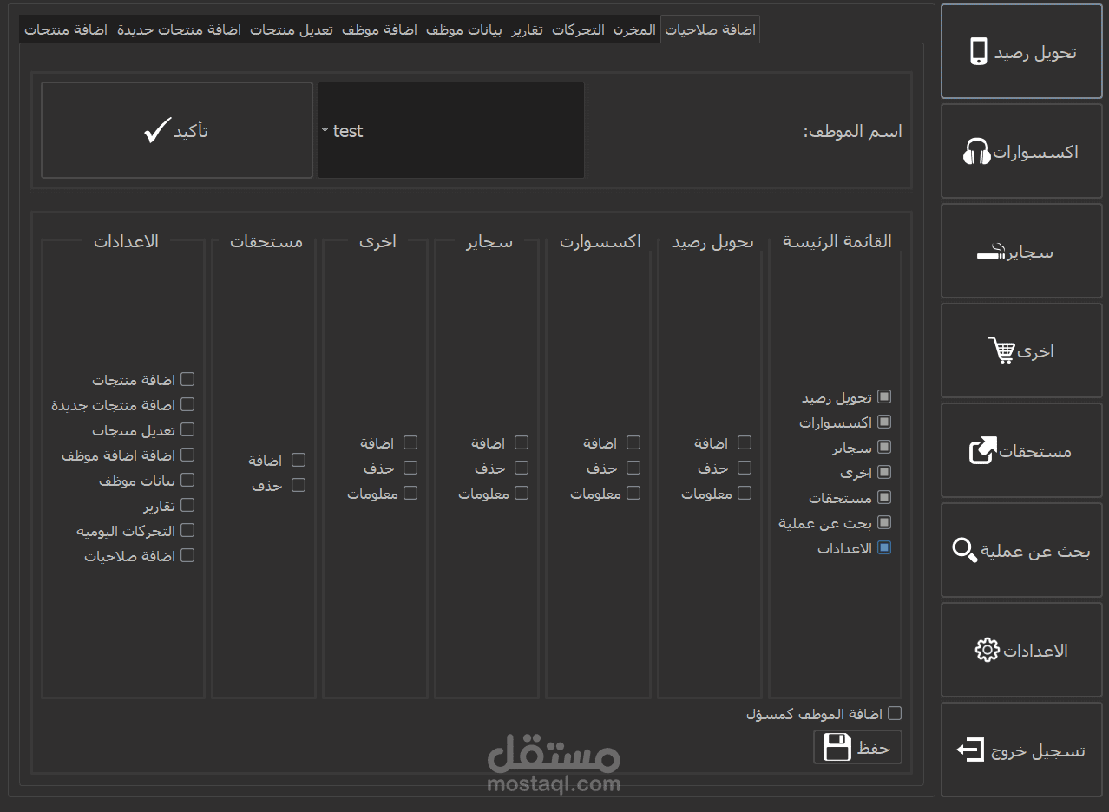Toggle تحويل رصيد checkbox in القائمة الرئيسة
The width and height of the screenshot is (1109, 812).
pos(884,396)
